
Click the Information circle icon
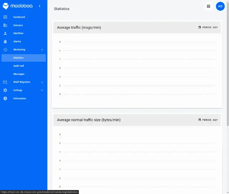(x=5, y=98)
